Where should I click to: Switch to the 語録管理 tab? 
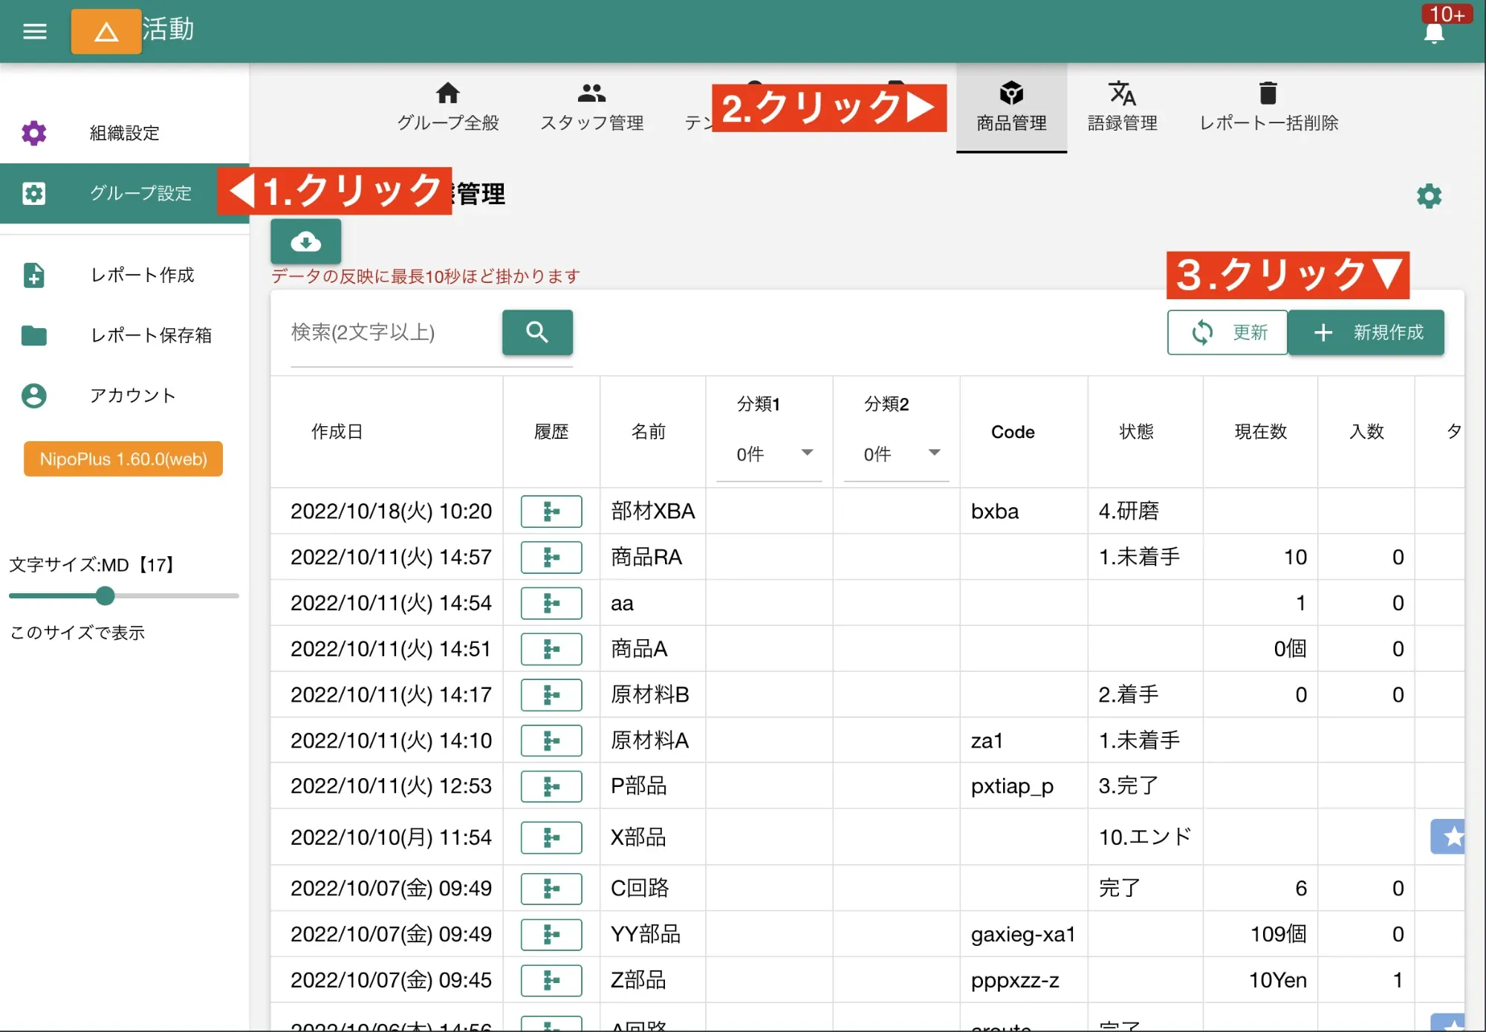click(x=1122, y=106)
